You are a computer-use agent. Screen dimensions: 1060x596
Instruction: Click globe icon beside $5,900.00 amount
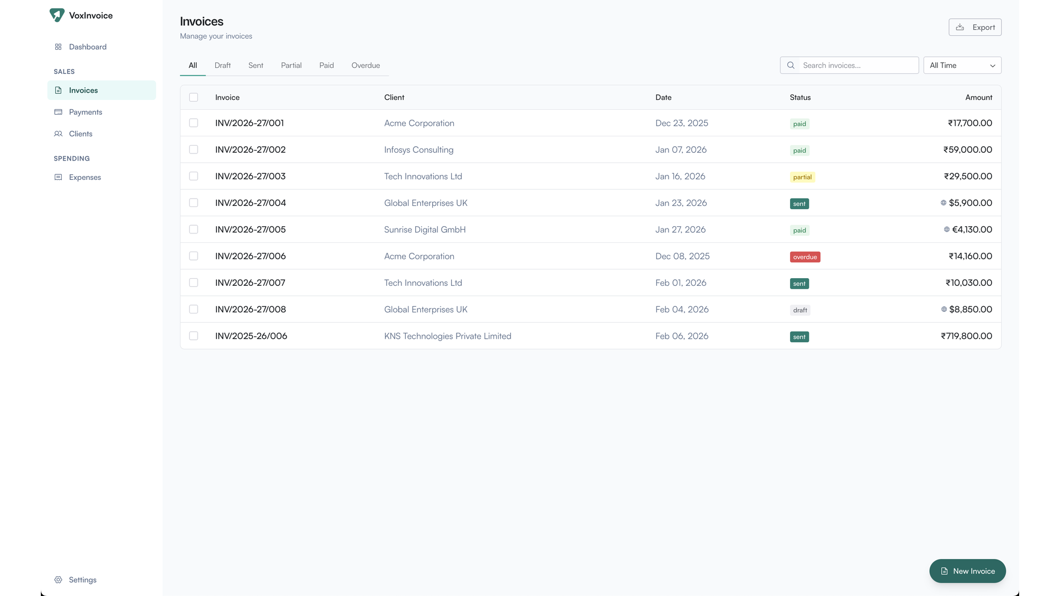pos(944,203)
